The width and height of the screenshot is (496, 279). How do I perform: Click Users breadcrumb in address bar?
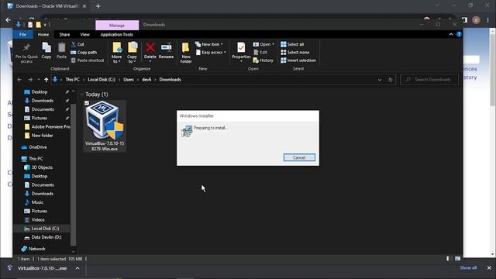click(x=129, y=79)
